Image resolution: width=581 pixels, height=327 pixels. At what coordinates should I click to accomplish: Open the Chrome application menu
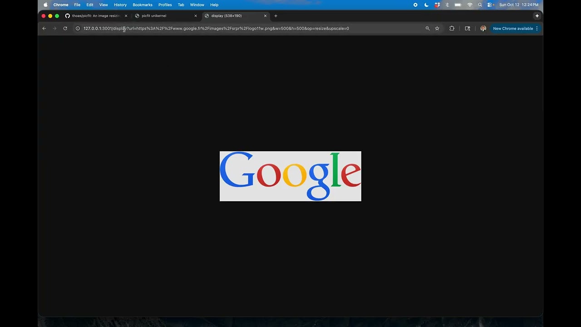(61, 5)
